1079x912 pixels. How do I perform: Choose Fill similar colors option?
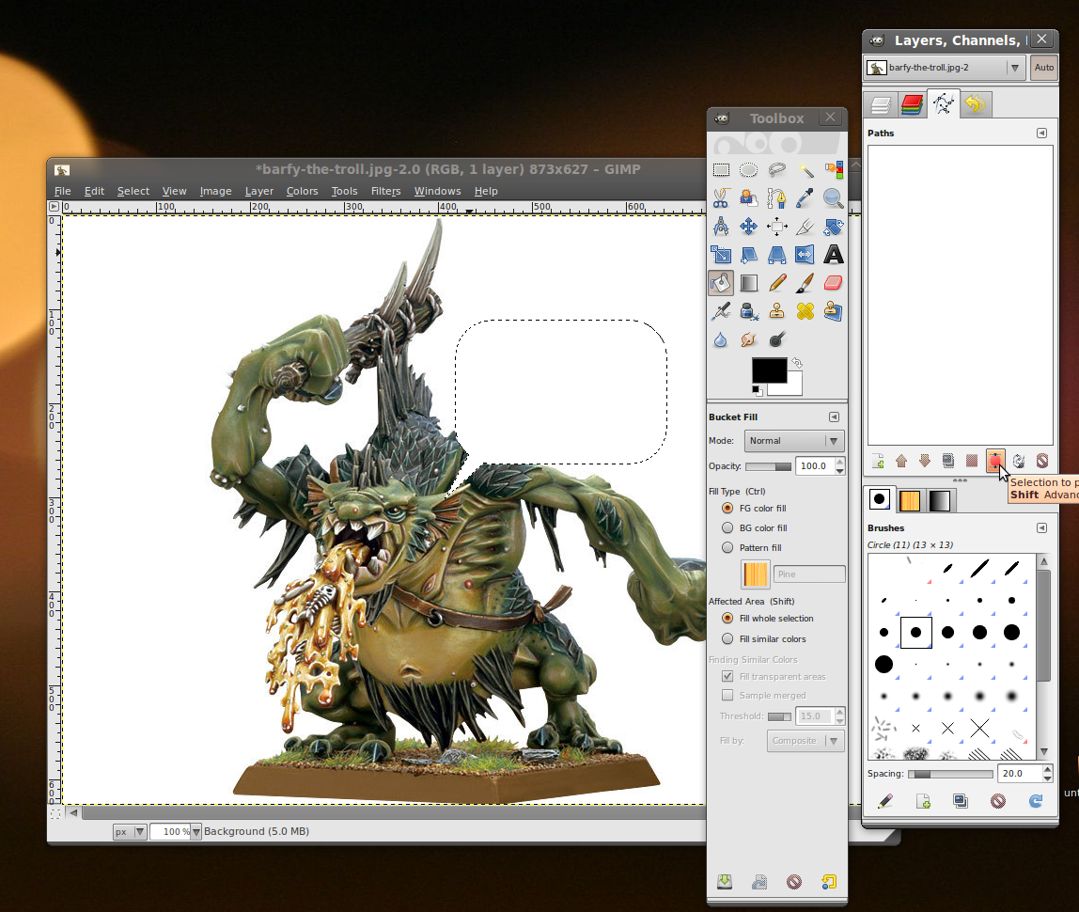[727, 638]
